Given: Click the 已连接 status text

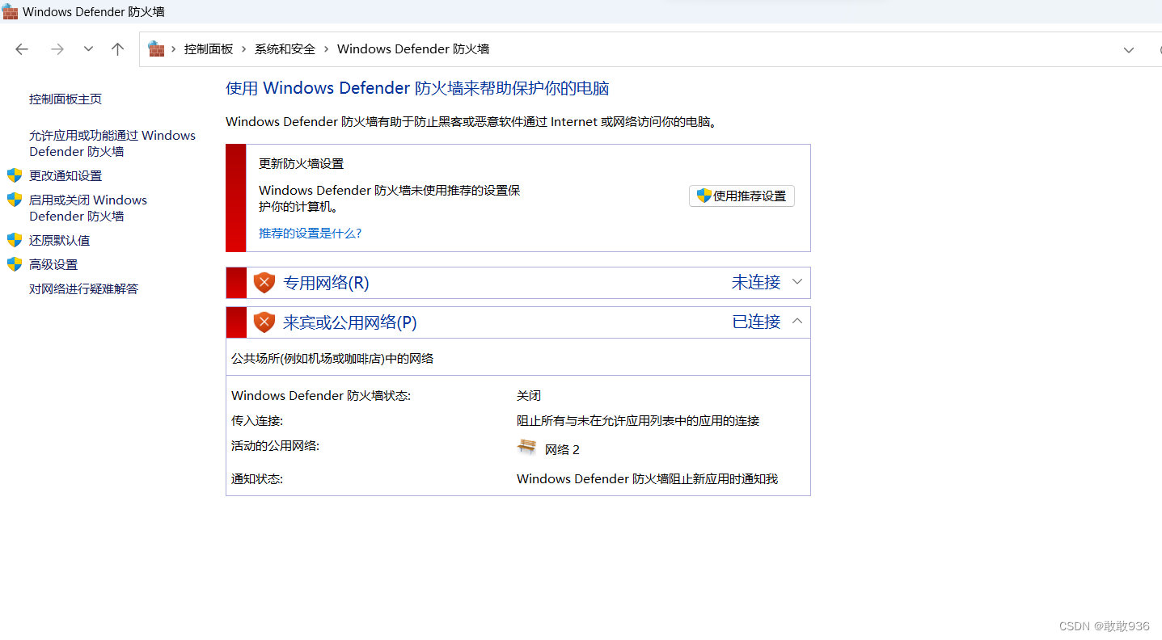Looking at the screenshot, I should (756, 322).
